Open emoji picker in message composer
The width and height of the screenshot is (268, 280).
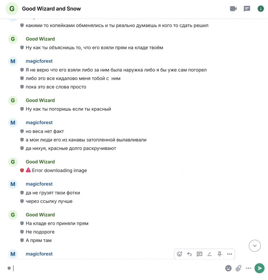[x=228, y=268]
